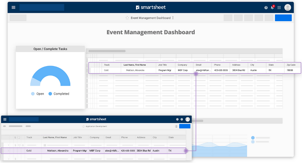This screenshot has height=163, width=302.
Task: Select the Program Mgr cell in the dashboard report
Action: pos(165,70)
